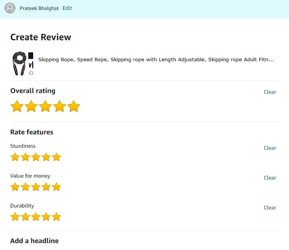This screenshot has width=289, height=250.
Task: Set overall rating to two stars
Action: pos(31,106)
